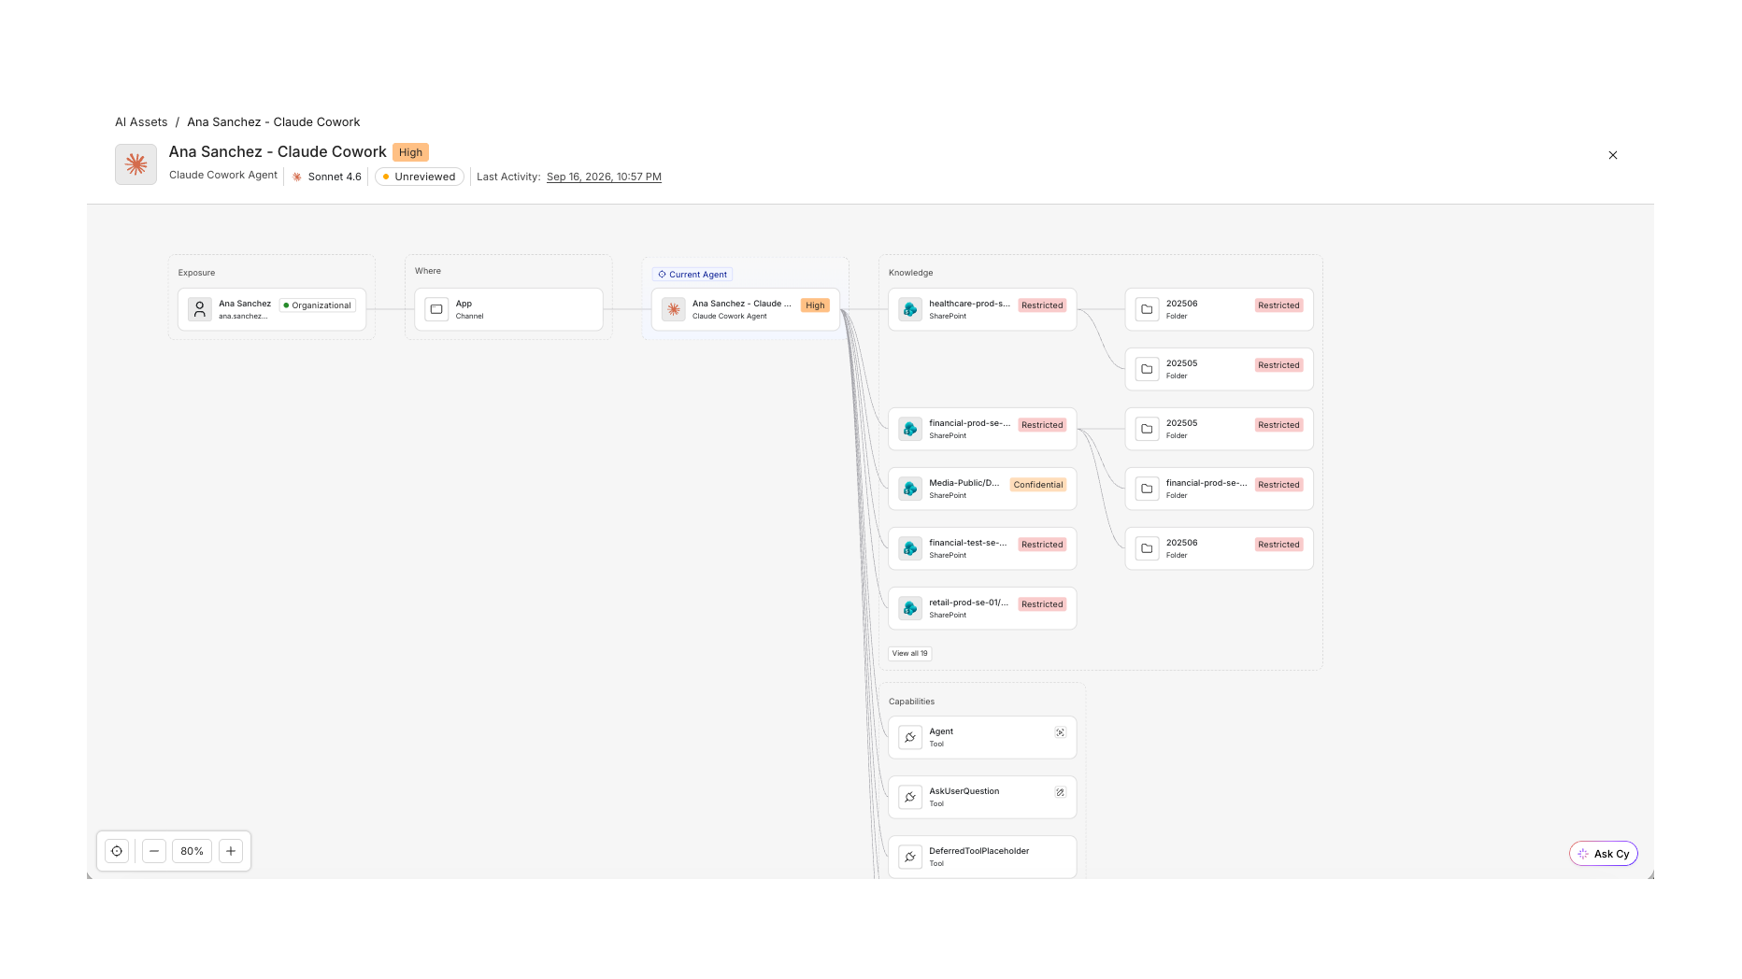Open the Ask Cy assistant

point(1604,854)
